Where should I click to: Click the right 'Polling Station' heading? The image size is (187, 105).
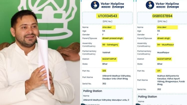147,97
